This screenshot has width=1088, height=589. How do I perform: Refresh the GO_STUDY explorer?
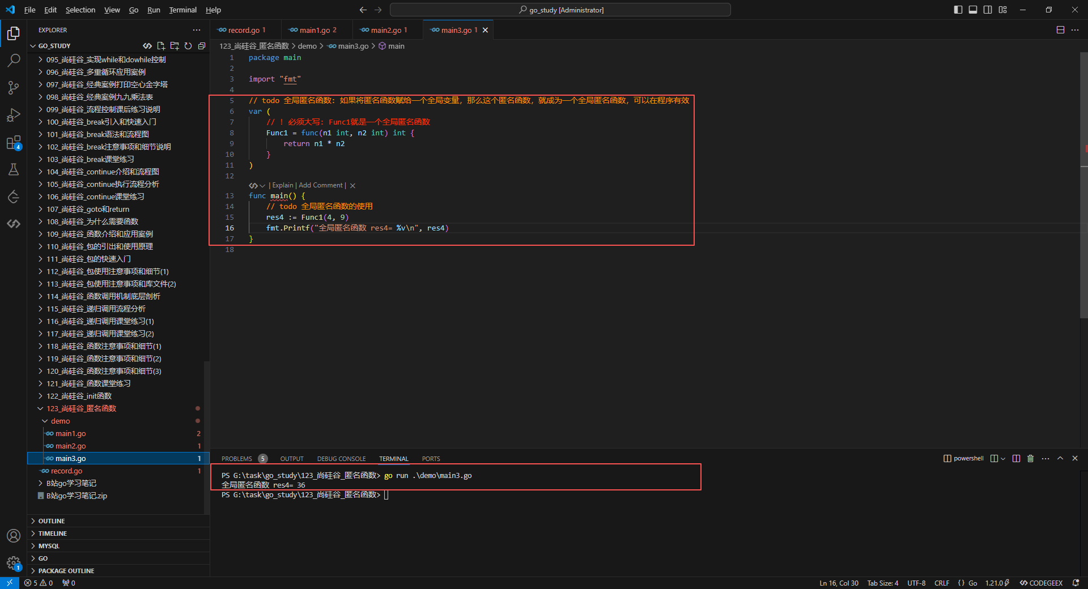[x=188, y=46]
